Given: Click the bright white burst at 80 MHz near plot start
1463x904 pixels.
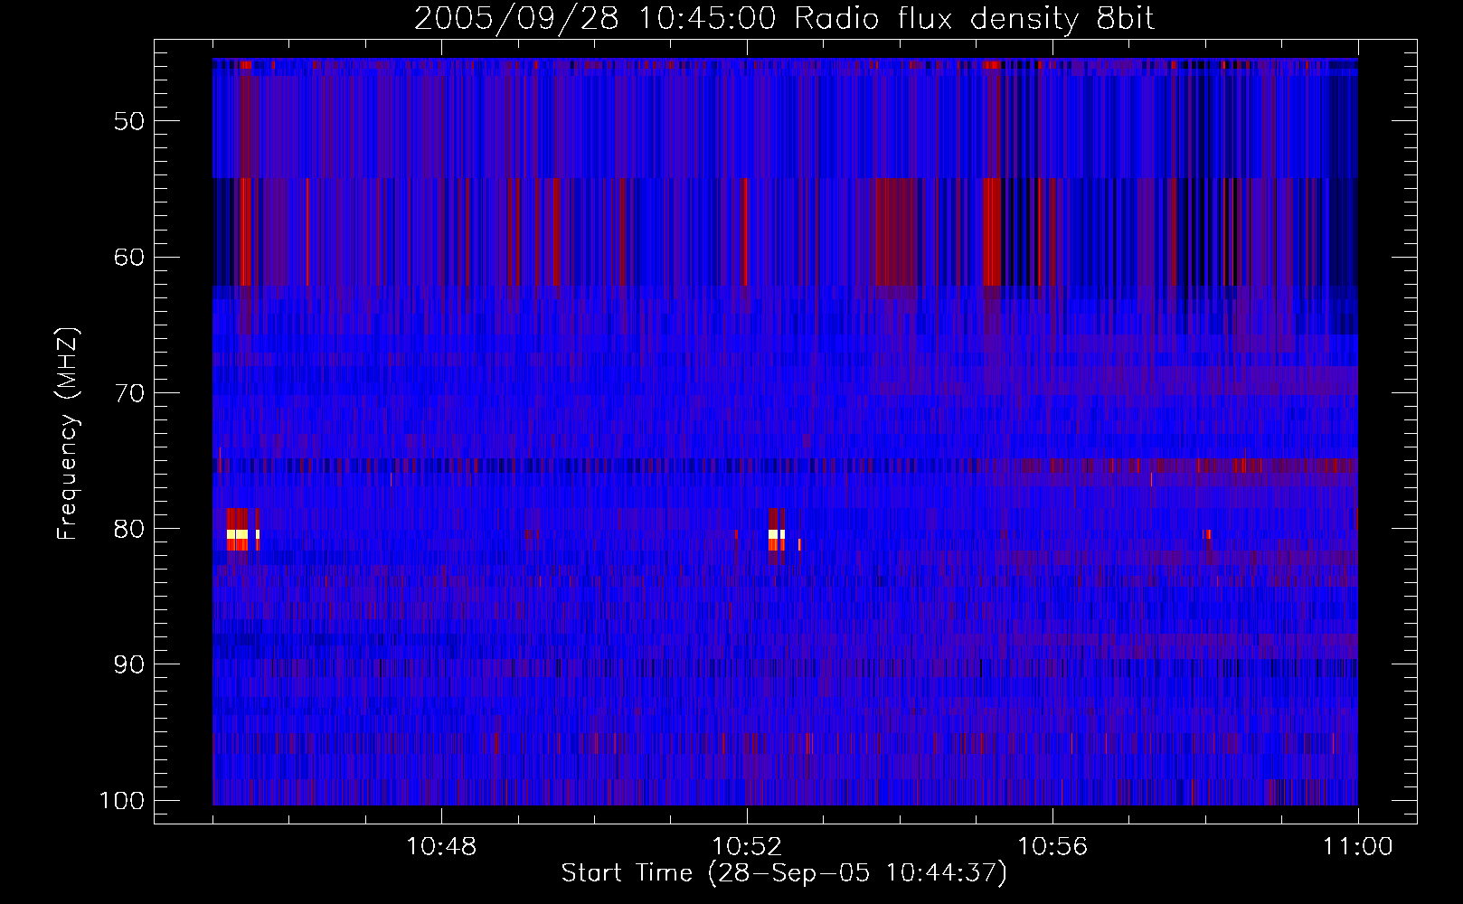Looking at the screenshot, I should coord(238,534).
